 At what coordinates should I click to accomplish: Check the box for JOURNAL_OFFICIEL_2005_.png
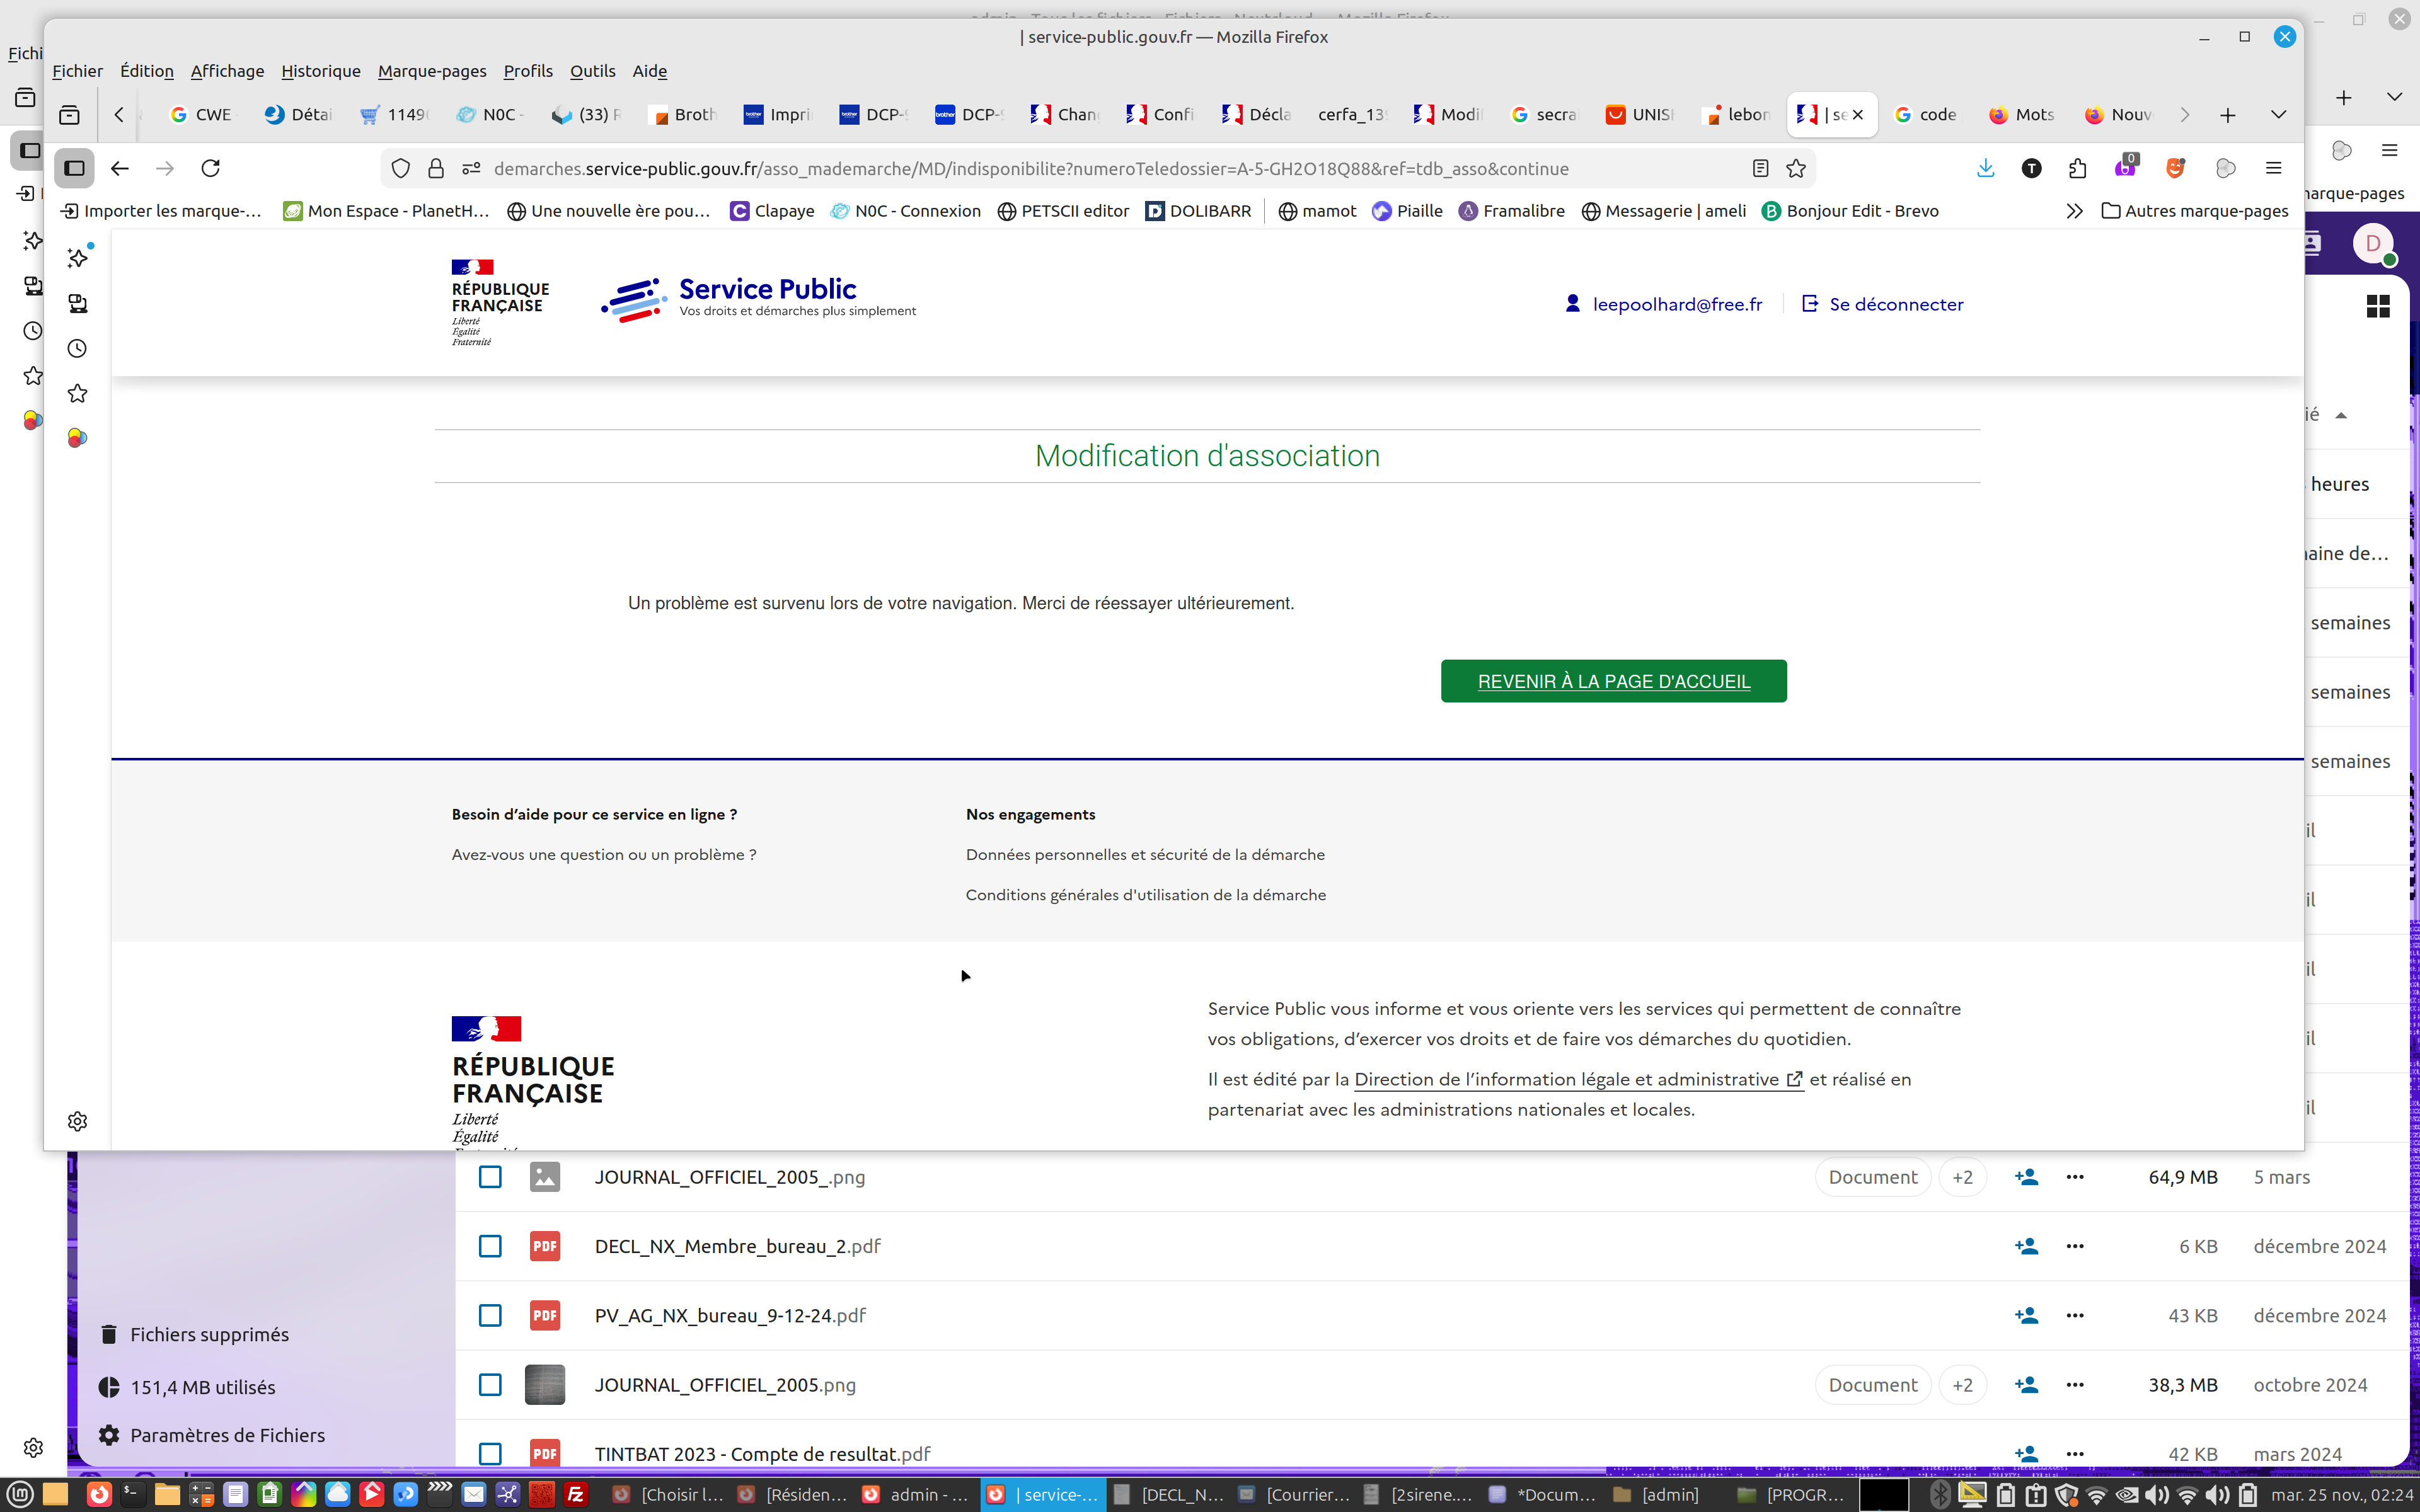coord(490,1177)
